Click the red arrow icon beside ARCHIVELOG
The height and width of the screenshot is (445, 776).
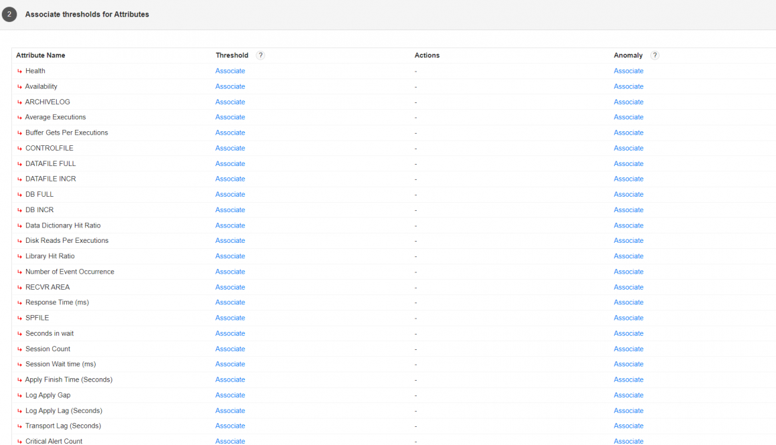19,102
